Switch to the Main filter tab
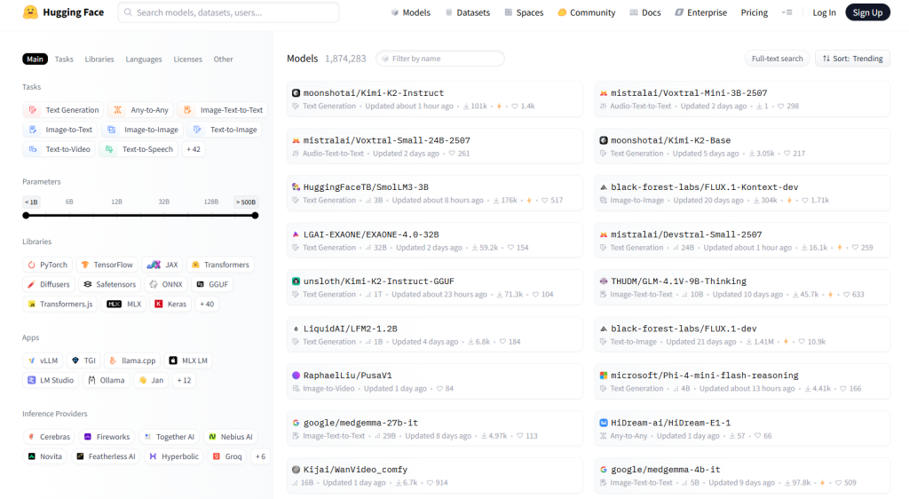The image size is (909, 499). (35, 59)
